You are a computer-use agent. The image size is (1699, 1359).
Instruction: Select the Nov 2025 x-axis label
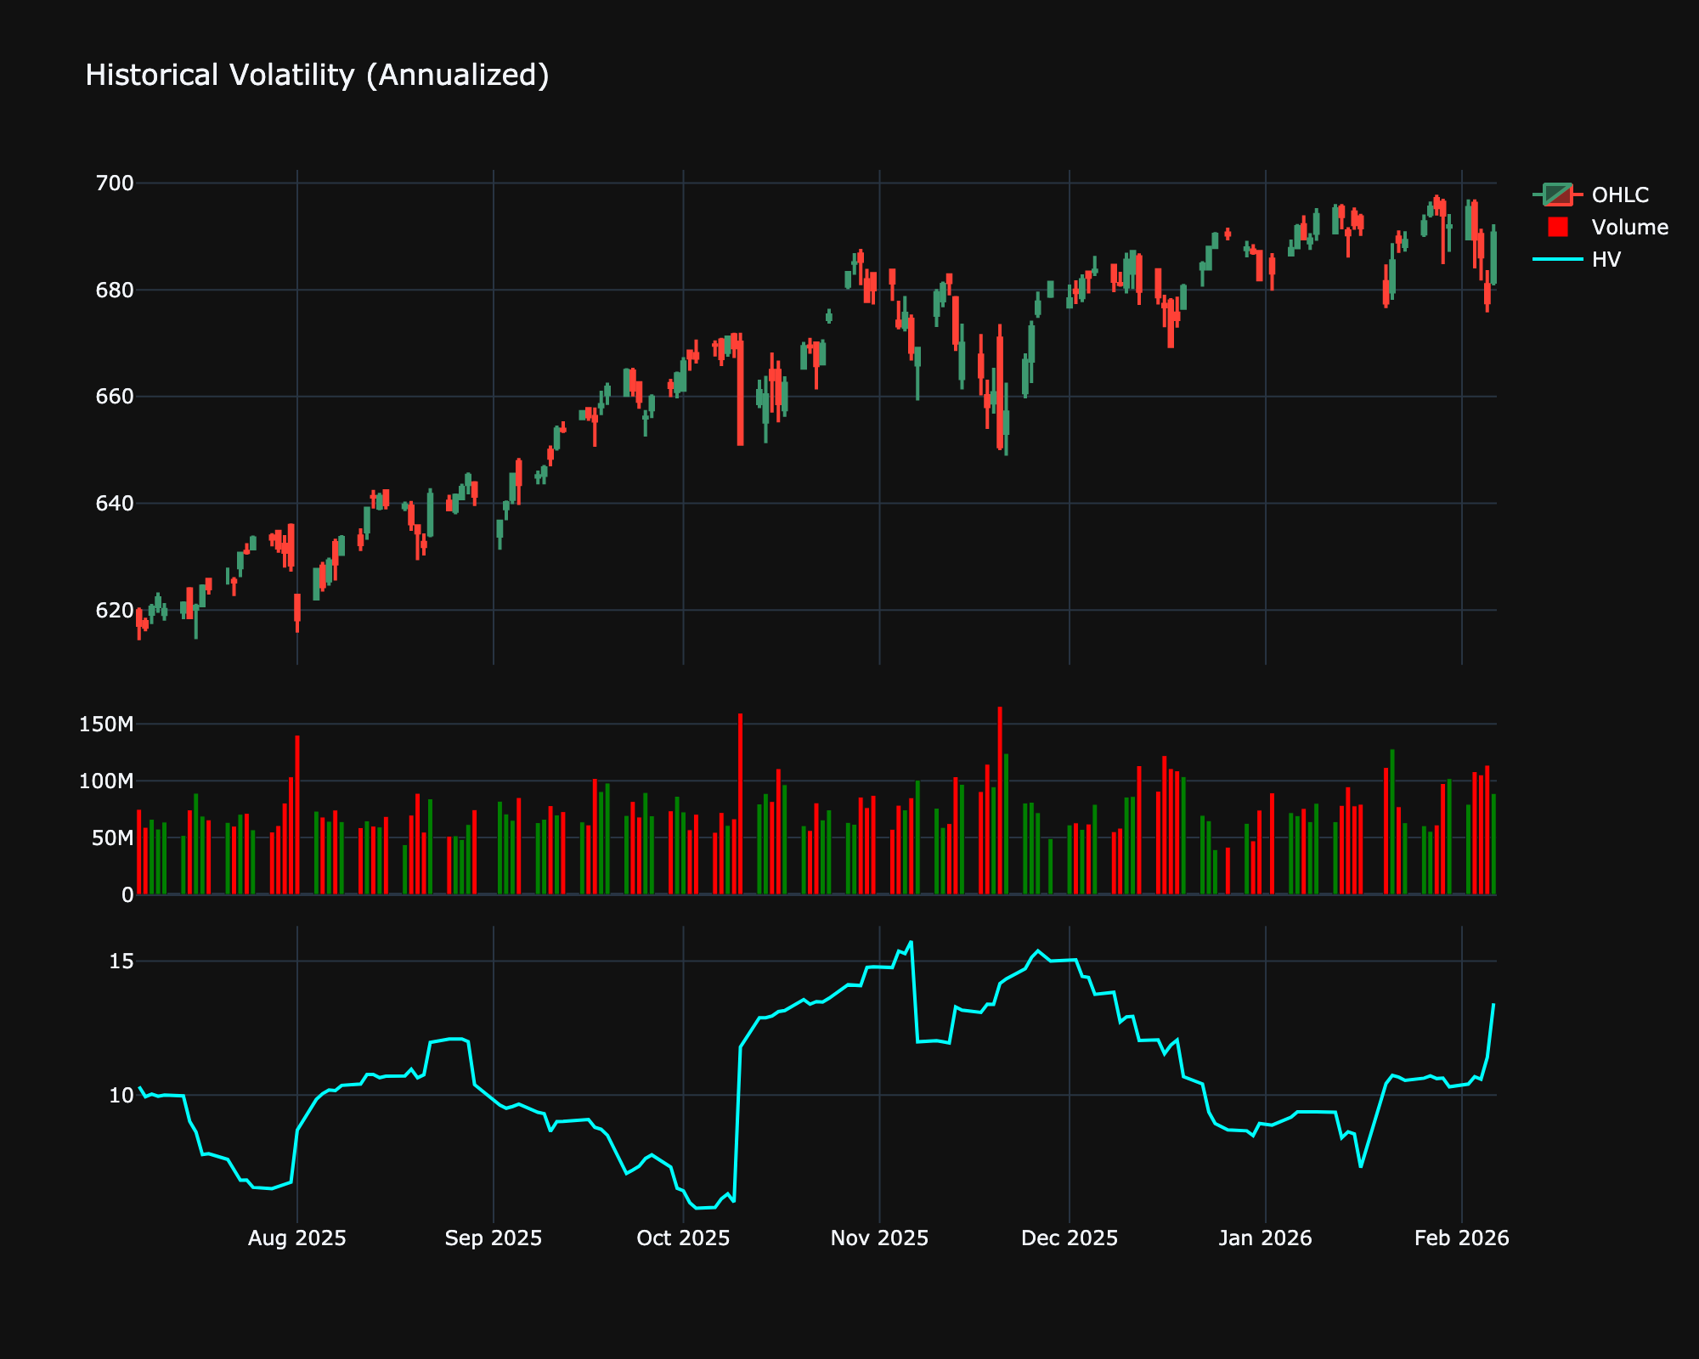880,1238
